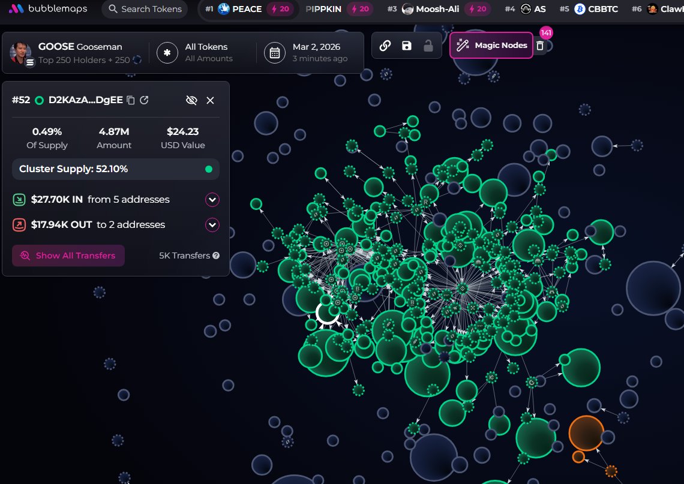Image resolution: width=684 pixels, height=484 pixels.
Task: Click the AS token icon
Action: click(526, 9)
